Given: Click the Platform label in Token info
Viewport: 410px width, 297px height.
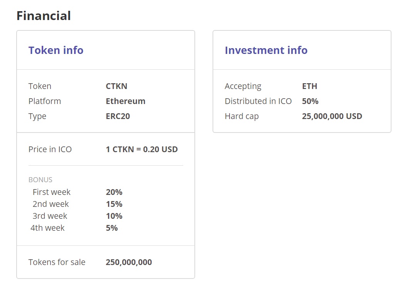Looking at the screenshot, I should tap(45, 101).
